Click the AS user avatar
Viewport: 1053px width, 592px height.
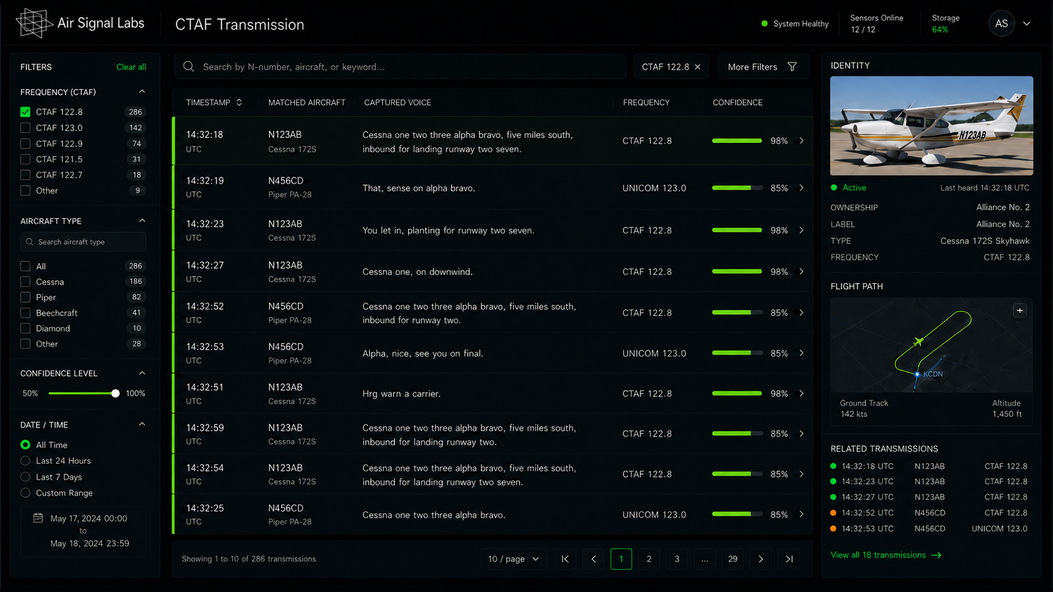click(1001, 24)
